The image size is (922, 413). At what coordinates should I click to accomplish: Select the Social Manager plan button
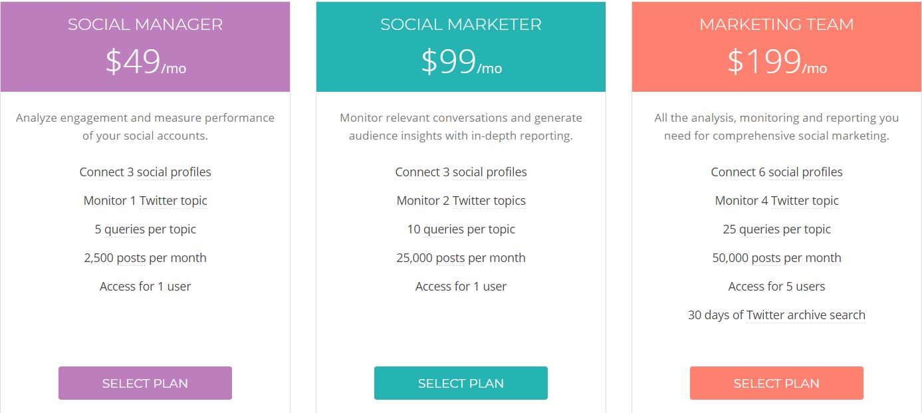pos(145,383)
